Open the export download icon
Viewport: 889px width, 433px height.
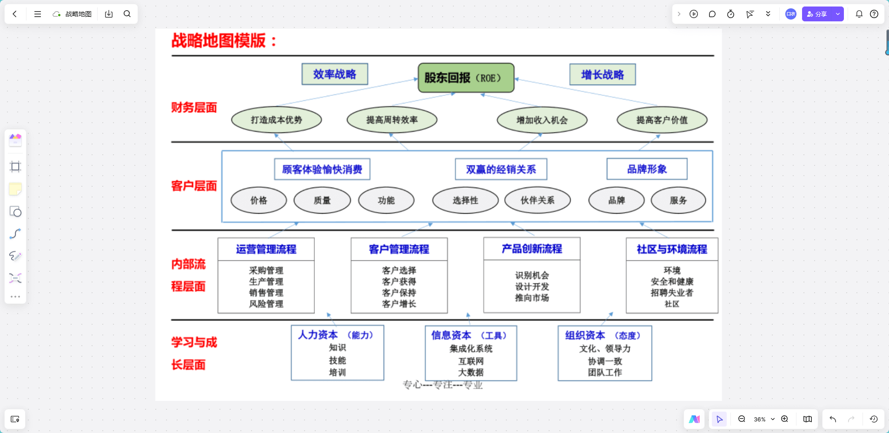point(109,14)
